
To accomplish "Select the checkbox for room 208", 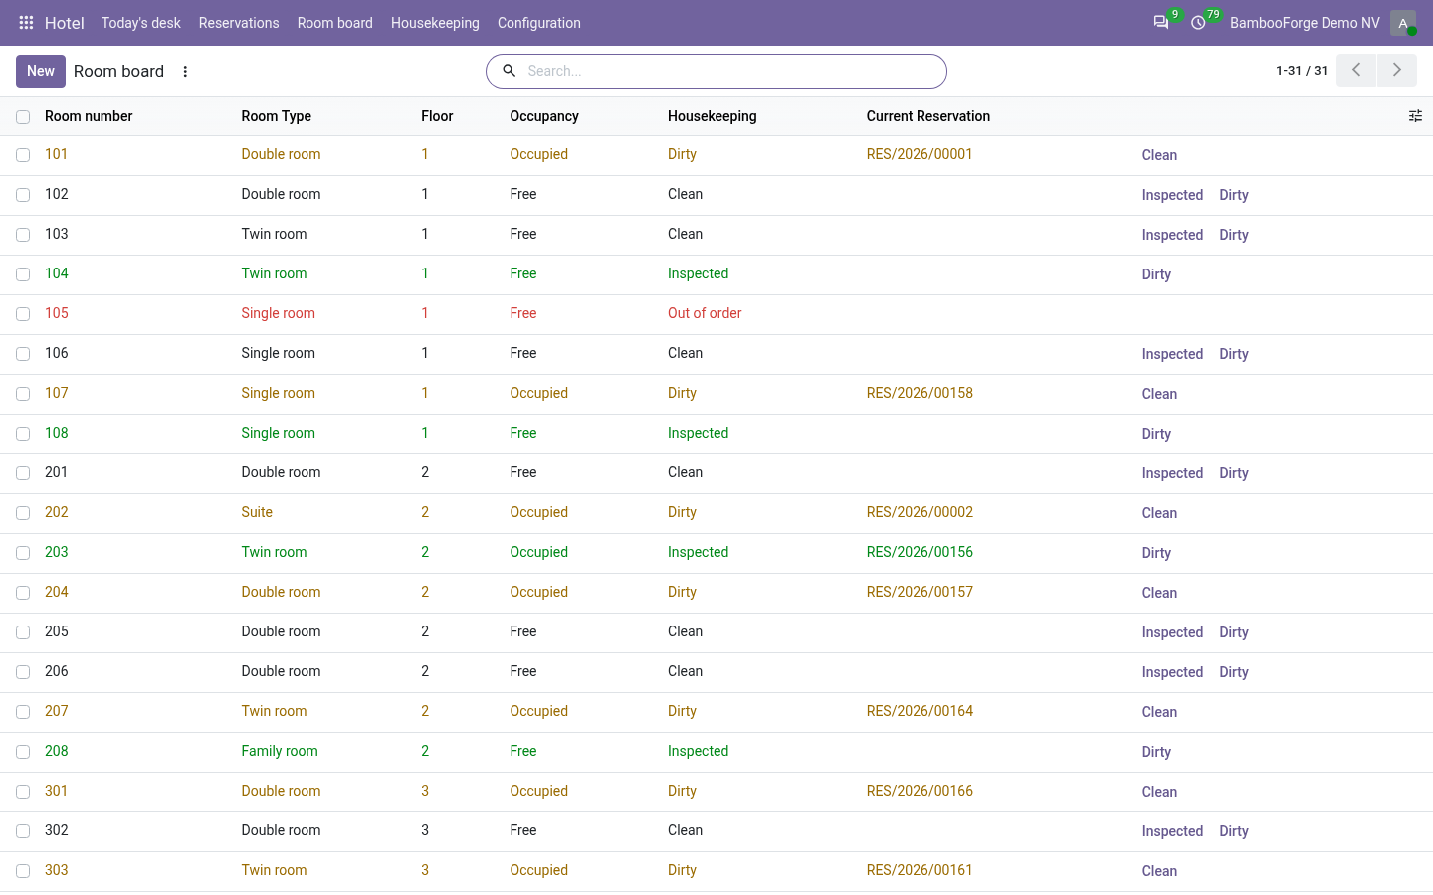I will point(23,752).
